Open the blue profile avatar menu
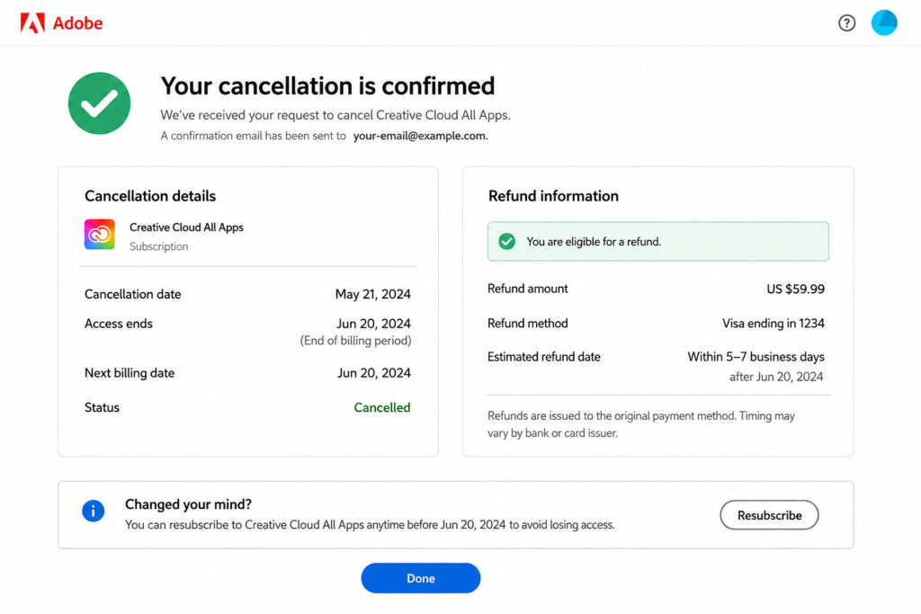 (884, 22)
